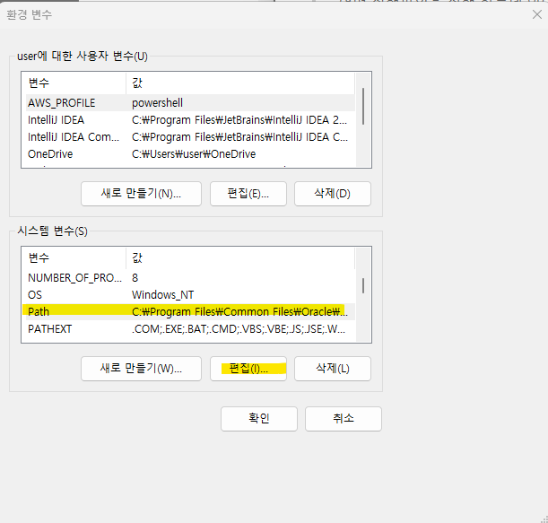The height and width of the screenshot is (523, 548).
Task: Click the user variables 삭제(D) button
Action: click(333, 194)
